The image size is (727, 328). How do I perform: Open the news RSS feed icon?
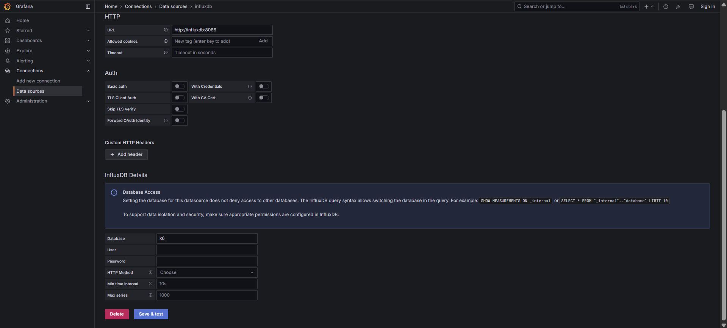(678, 6)
